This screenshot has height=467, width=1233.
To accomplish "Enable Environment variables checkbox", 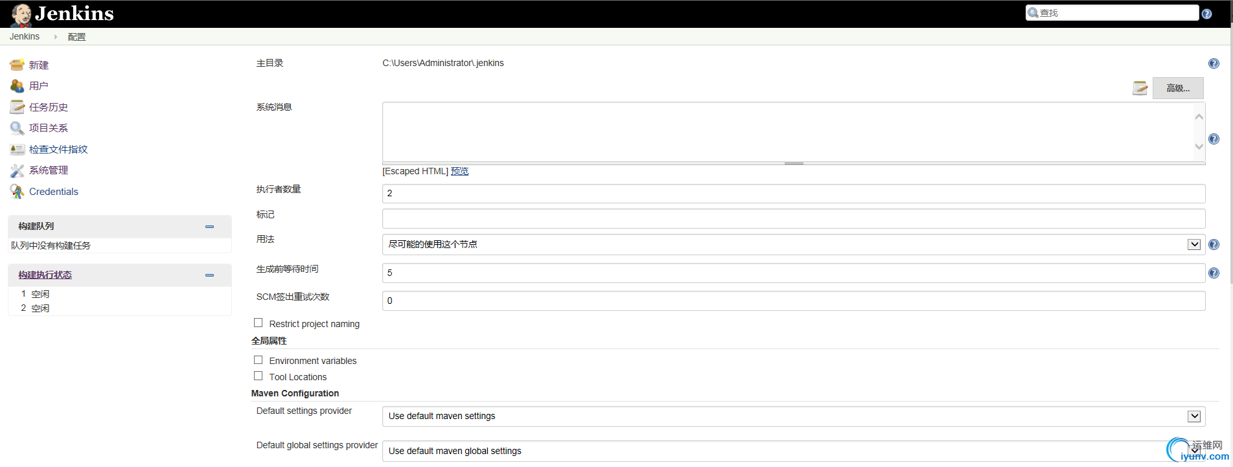I will [259, 359].
